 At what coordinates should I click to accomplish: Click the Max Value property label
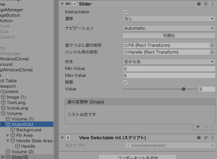pyautogui.click(x=75, y=75)
